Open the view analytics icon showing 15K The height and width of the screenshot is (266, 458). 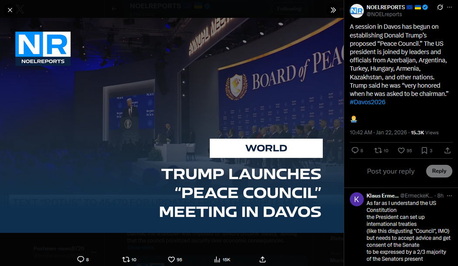pos(217,259)
